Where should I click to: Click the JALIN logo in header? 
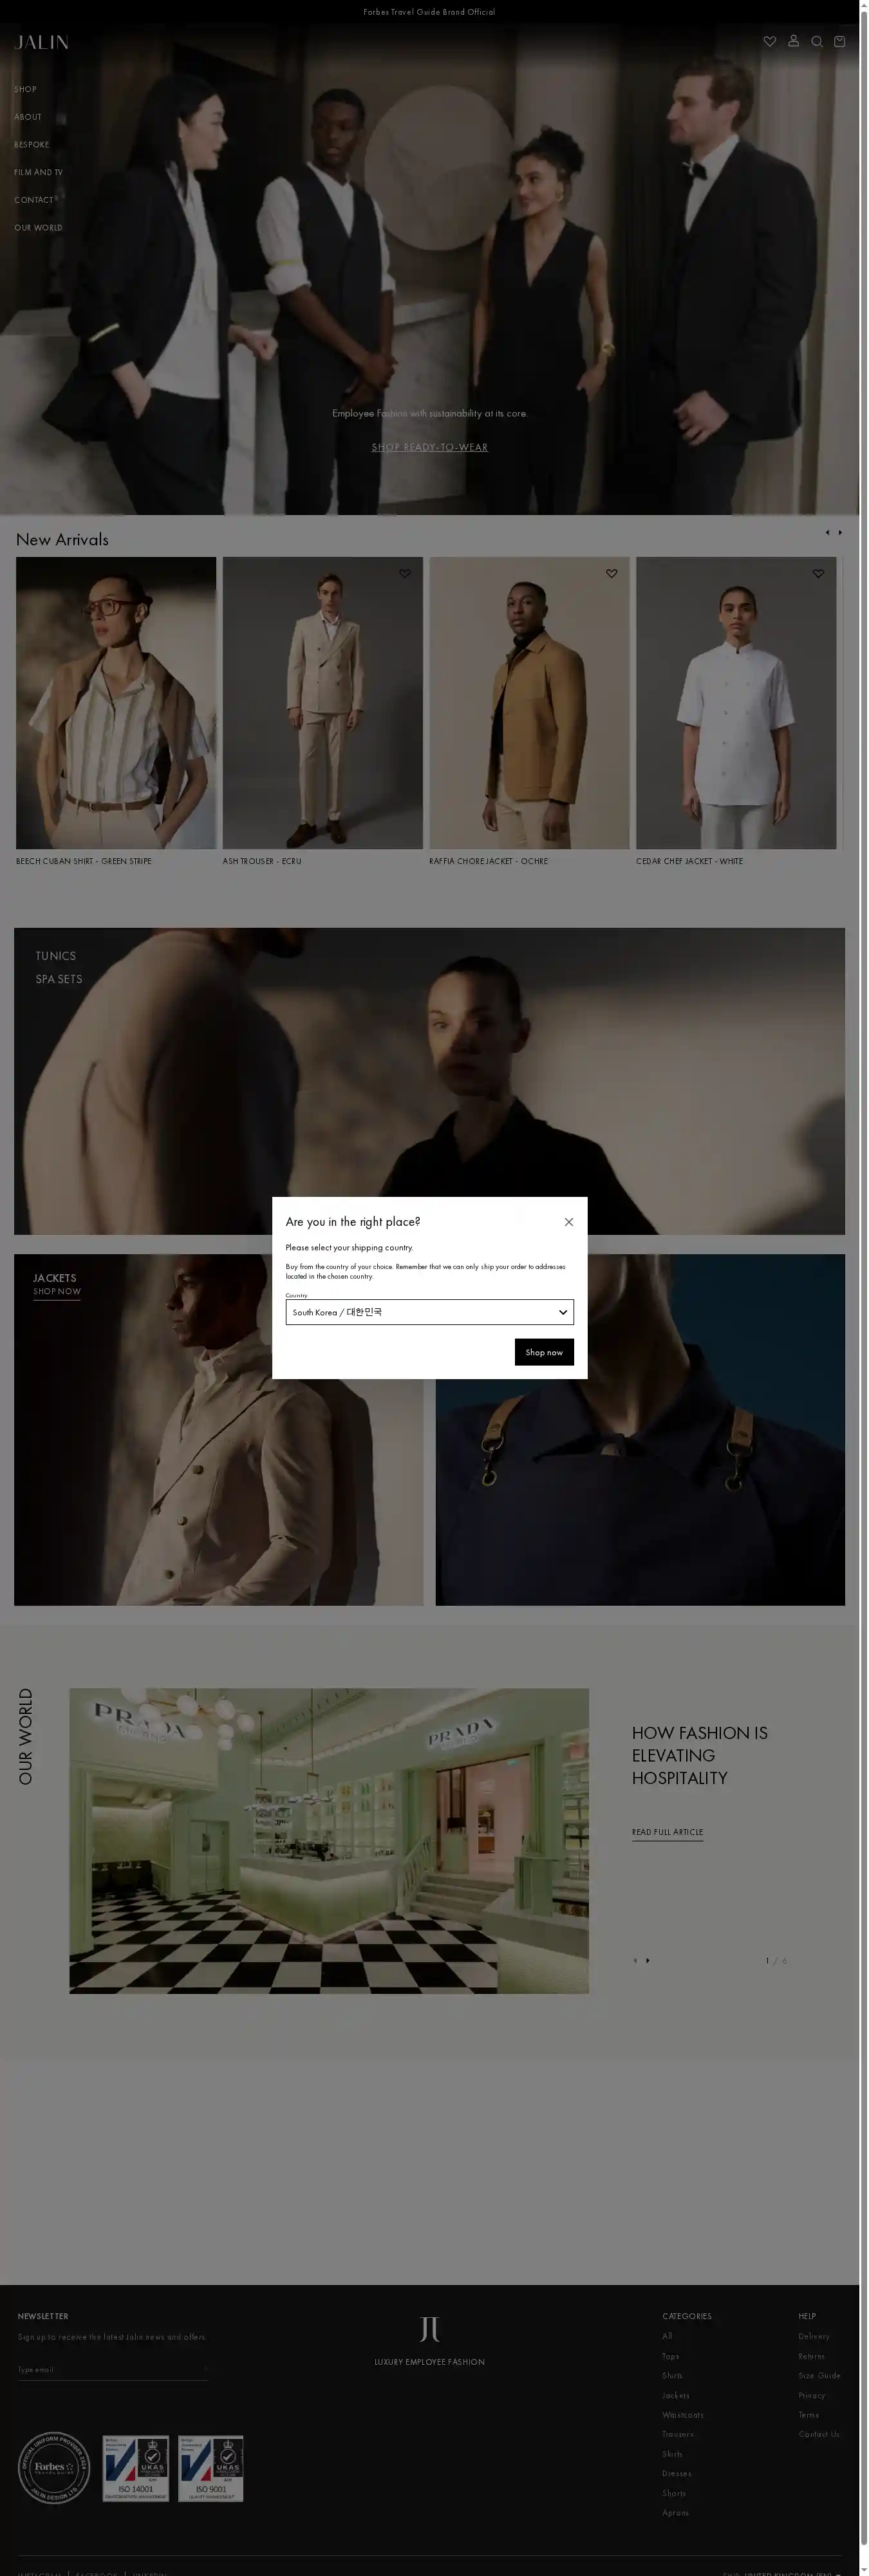click(x=42, y=42)
